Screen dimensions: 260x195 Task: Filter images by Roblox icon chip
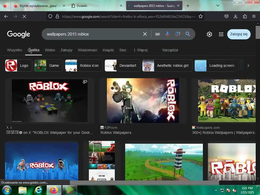point(84,66)
